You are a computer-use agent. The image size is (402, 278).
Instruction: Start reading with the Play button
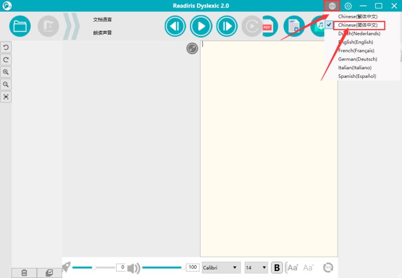(201, 26)
